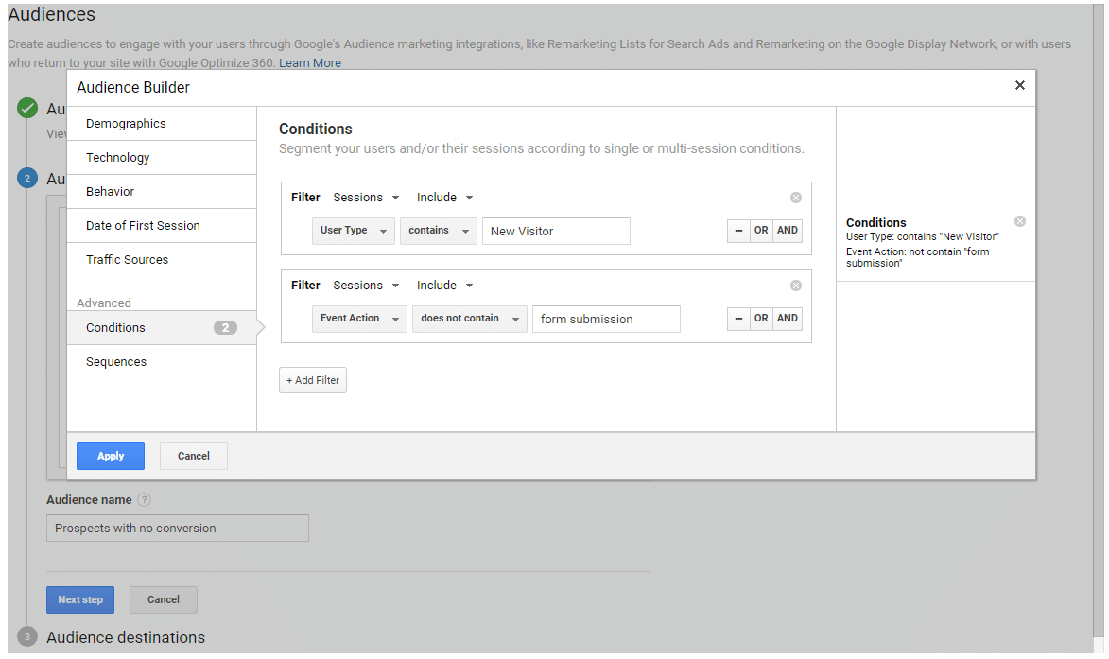Click the Conditions count badge
Image resolution: width=1109 pixels, height=659 pixels.
(x=224, y=328)
